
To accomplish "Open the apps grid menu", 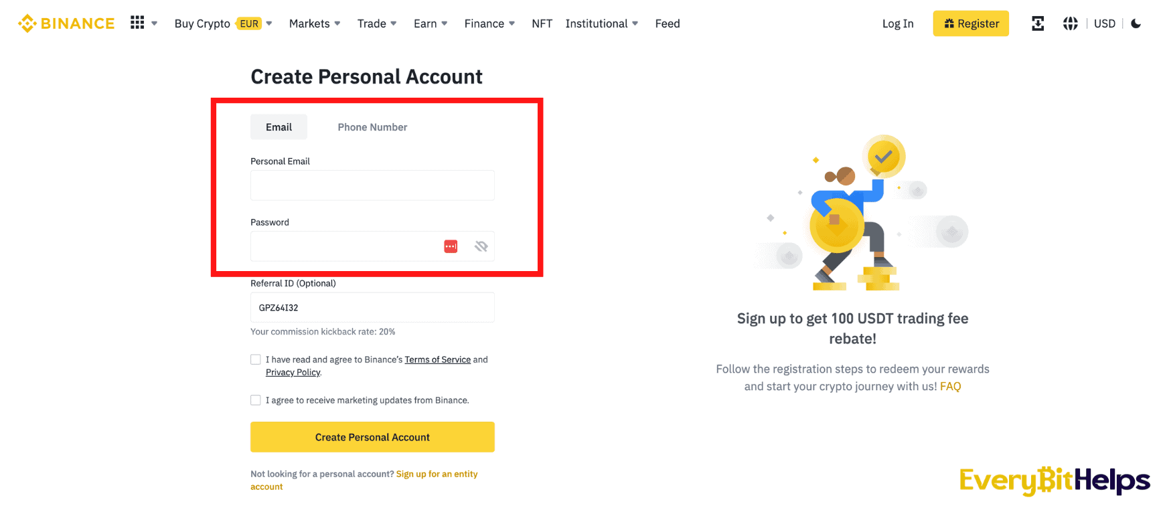I will click(137, 23).
